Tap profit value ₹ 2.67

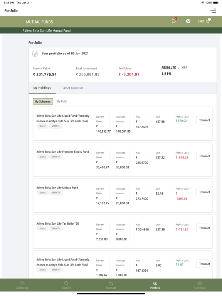(x=180, y=264)
